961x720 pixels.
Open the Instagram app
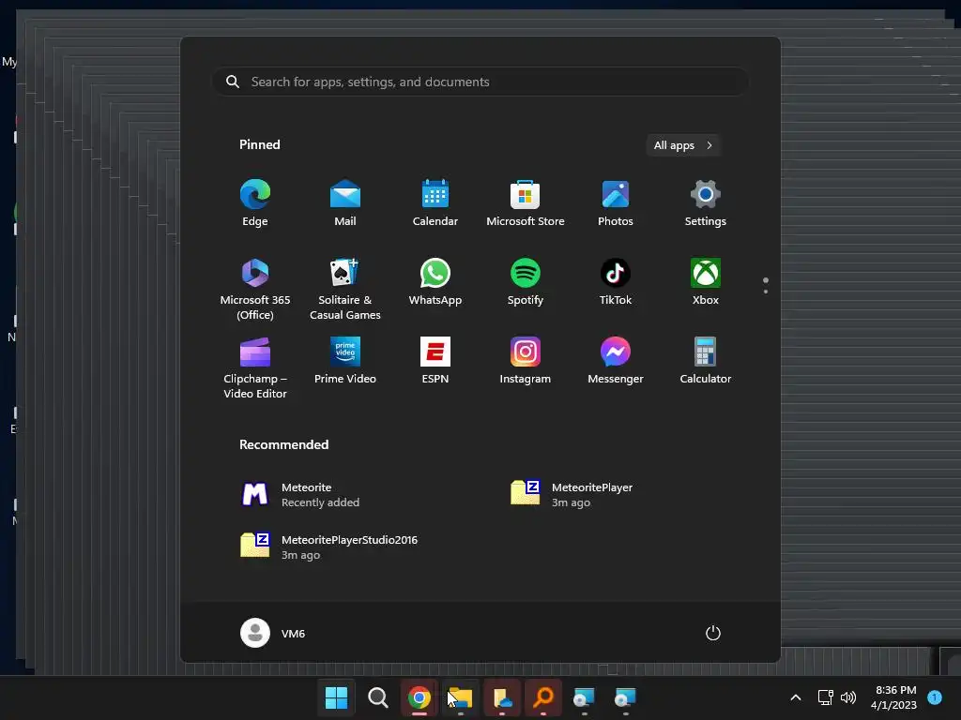click(526, 361)
